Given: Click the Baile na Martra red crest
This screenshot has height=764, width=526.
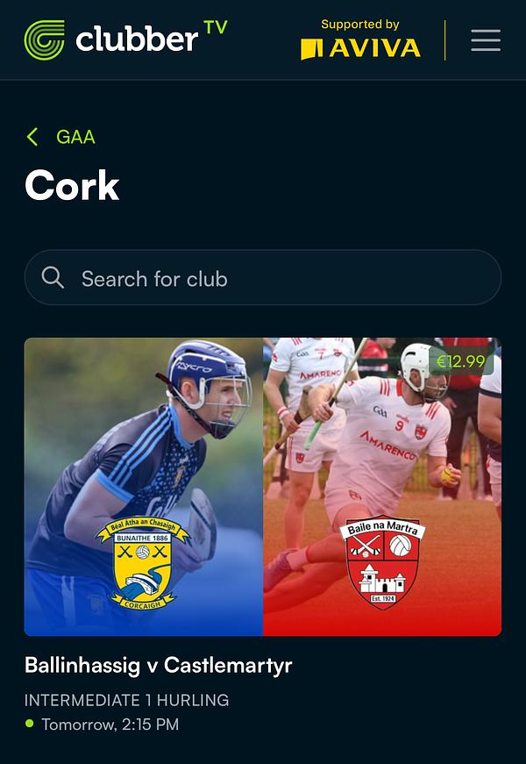Looking at the screenshot, I should [x=383, y=561].
